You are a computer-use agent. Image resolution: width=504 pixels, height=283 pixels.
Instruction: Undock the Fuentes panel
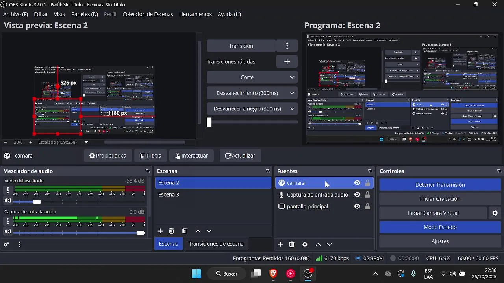point(370,171)
